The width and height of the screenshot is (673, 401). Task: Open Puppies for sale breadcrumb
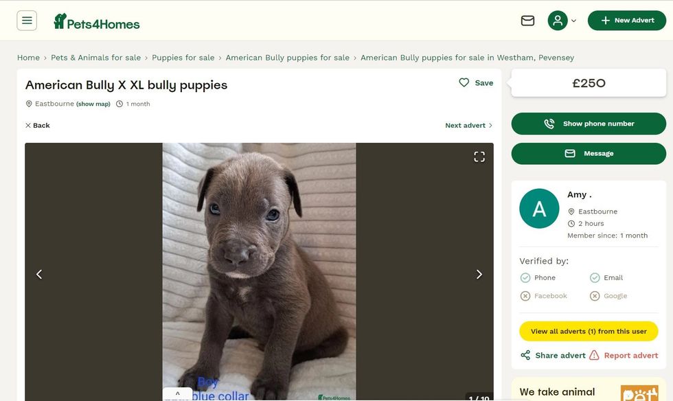(x=183, y=58)
